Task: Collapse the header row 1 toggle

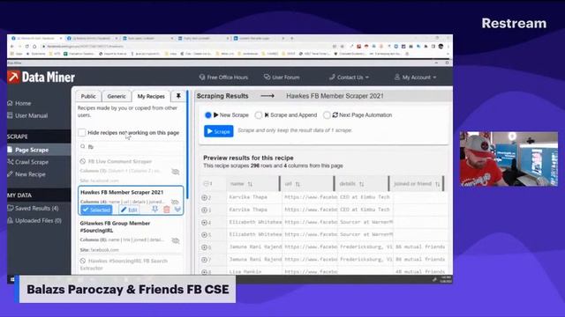Action: (206, 184)
